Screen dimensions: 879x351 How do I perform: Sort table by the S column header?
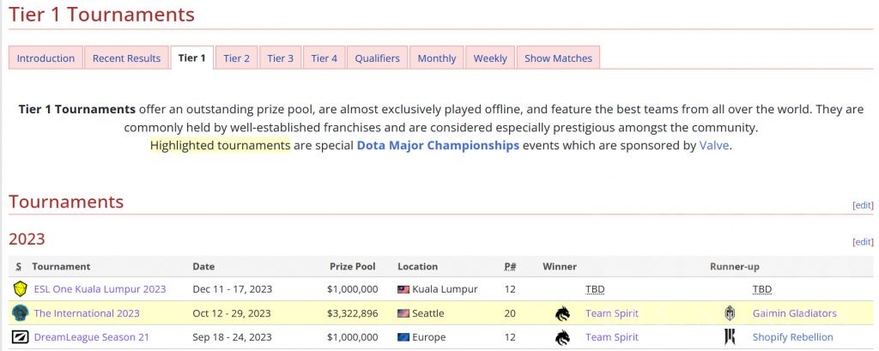[18, 267]
